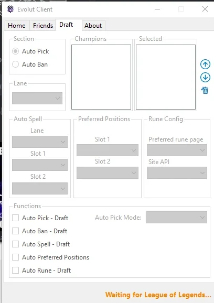
Task: Tick Auto Rune - Draft checkbox
Action: tap(15, 270)
